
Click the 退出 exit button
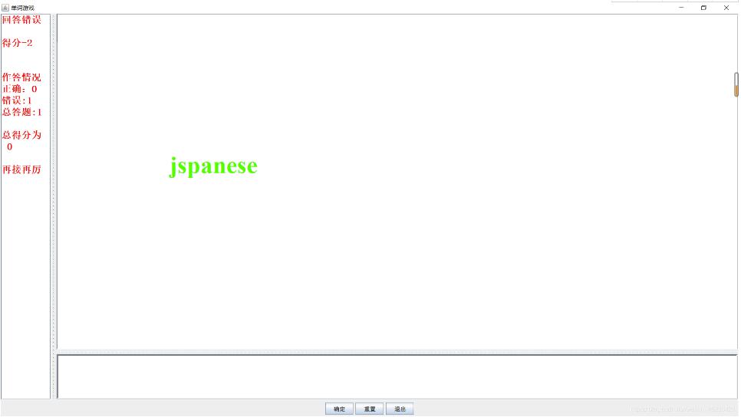click(x=400, y=409)
